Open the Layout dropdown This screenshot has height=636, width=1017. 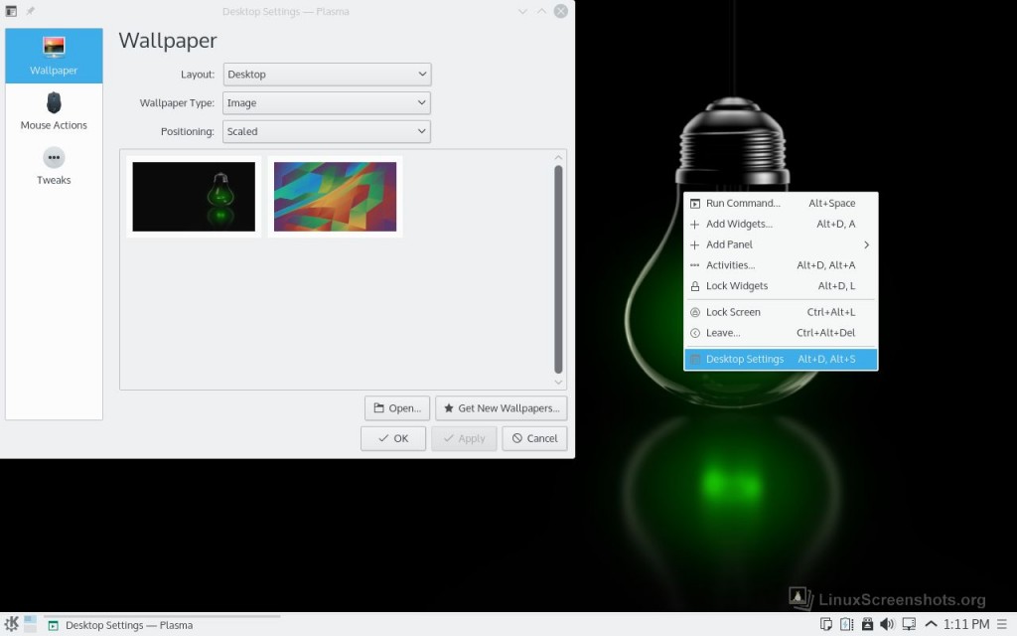pyautogui.click(x=326, y=75)
